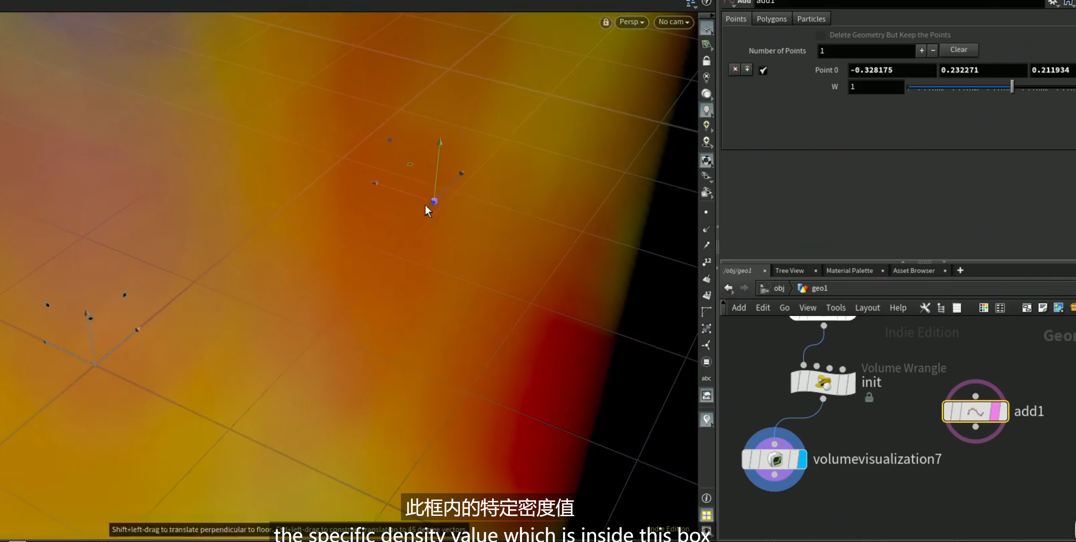Open the Layout menu
1076x542 pixels.
tap(867, 308)
